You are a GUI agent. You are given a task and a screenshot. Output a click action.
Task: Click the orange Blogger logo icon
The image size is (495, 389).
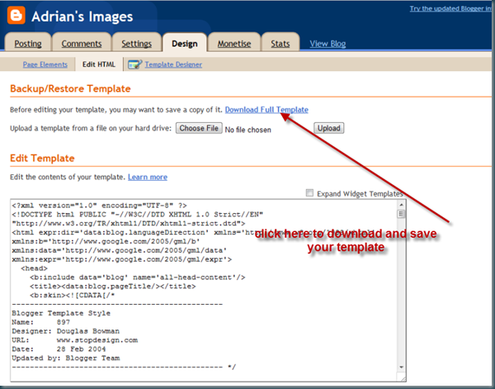click(16, 16)
